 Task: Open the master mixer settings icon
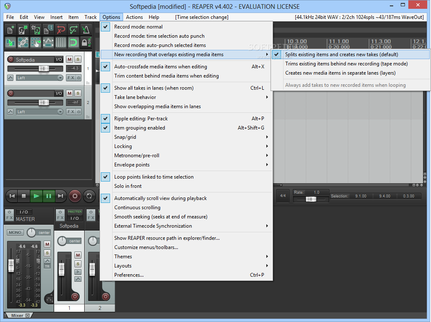point(50,299)
